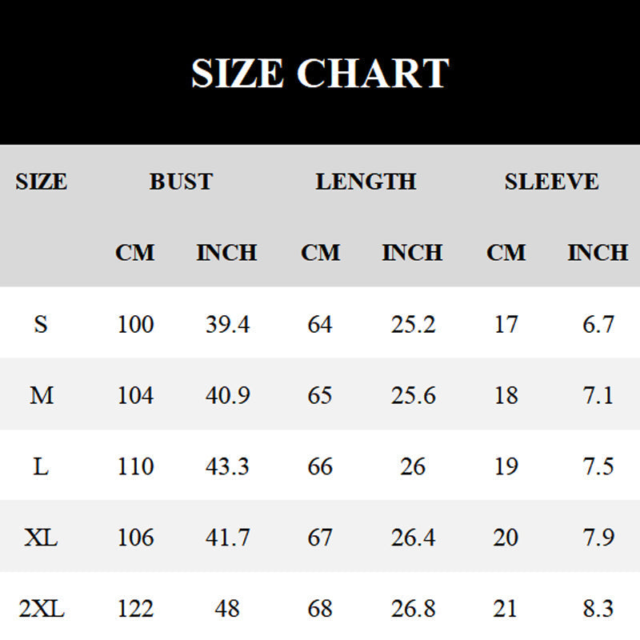Image resolution: width=640 pixels, height=640 pixels.
Task: Select the 122 bust cm value
Action: [135, 609]
